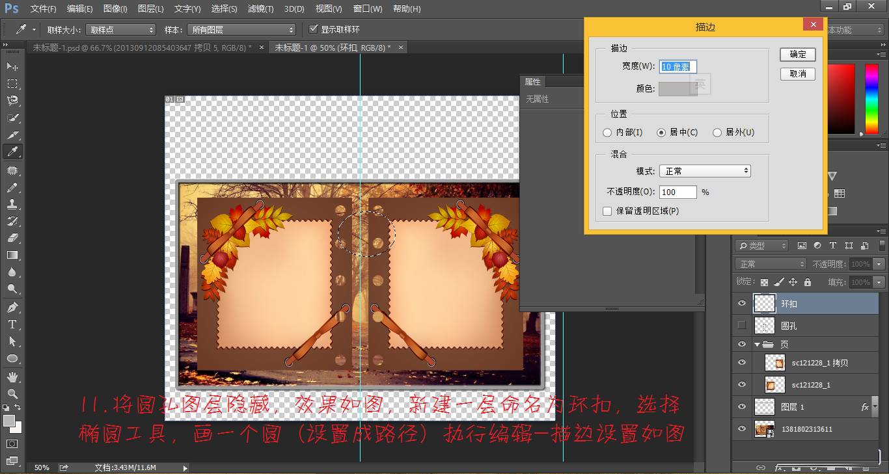Open the 窗口 menu
The image size is (889, 474).
tap(366, 9)
